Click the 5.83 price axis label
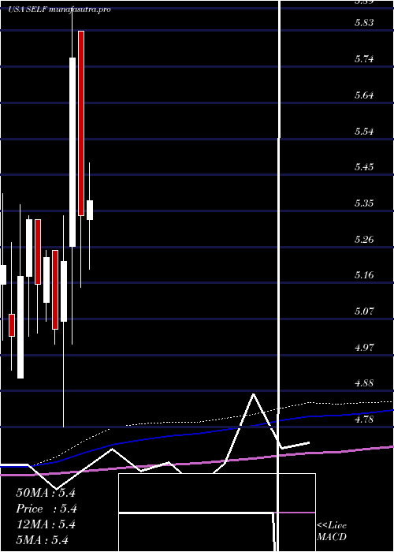 pyautogui.click(x=364, y=23)
